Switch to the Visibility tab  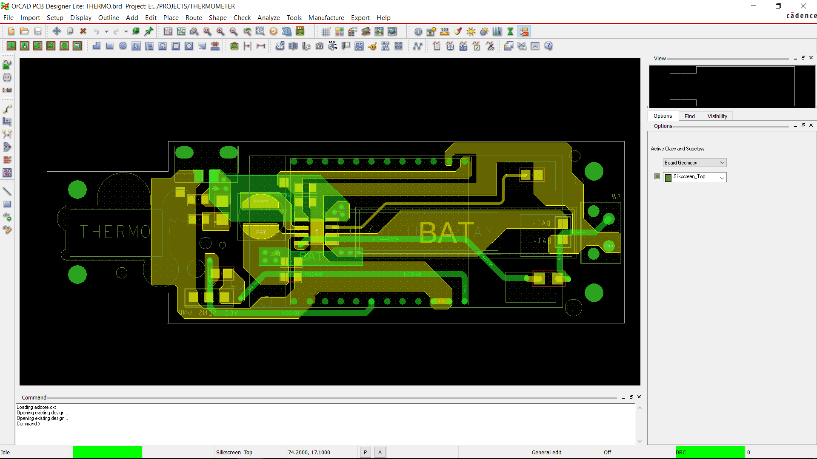click(x=717, y=116)
